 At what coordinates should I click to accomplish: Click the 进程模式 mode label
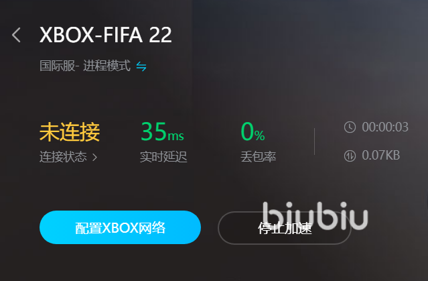point(107,66)
